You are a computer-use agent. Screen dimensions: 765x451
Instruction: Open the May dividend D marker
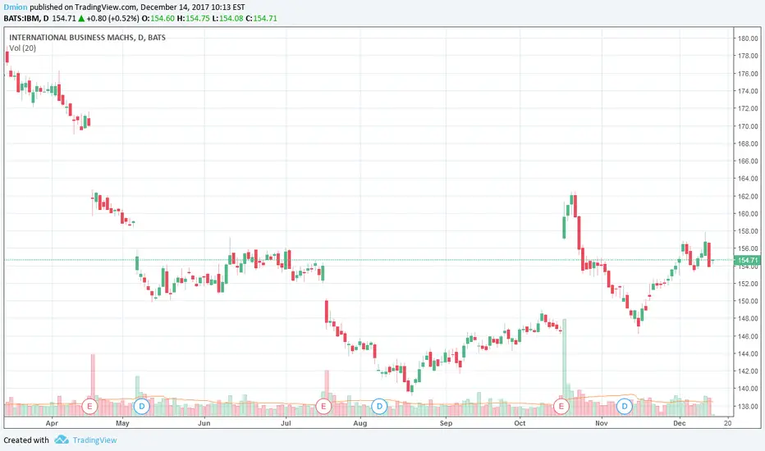click(x=141, y=406)
